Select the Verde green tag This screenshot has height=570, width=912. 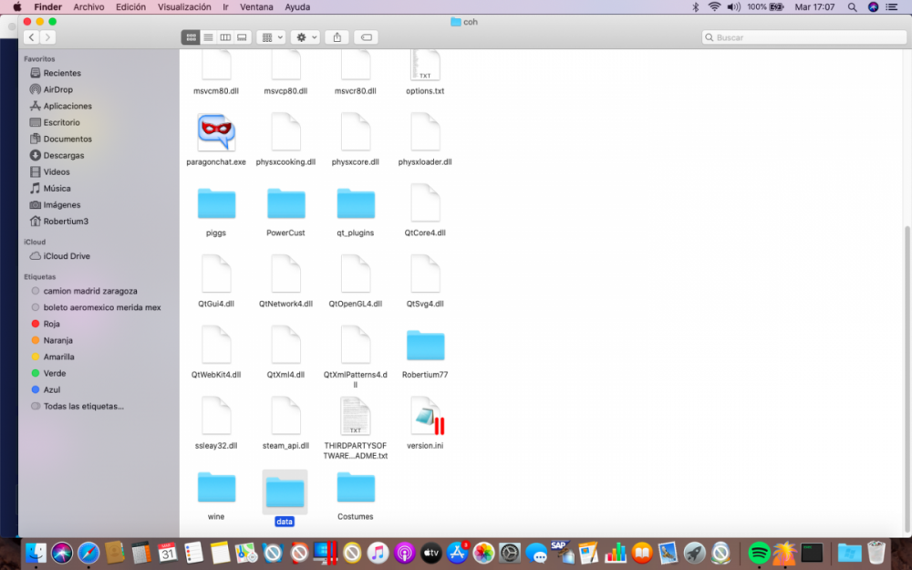tap(54, 373)
